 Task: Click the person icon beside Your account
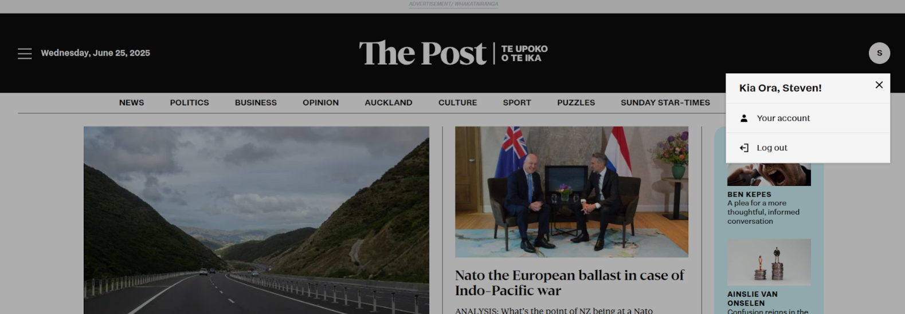744,118
